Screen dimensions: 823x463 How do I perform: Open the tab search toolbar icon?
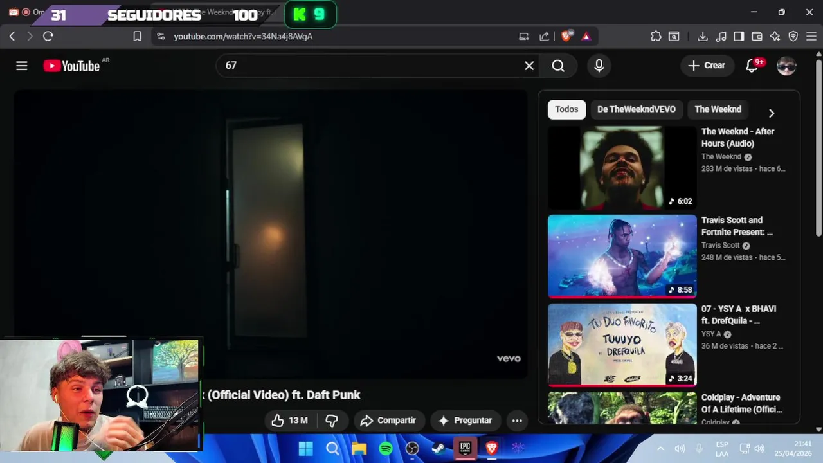coord(674,37)
